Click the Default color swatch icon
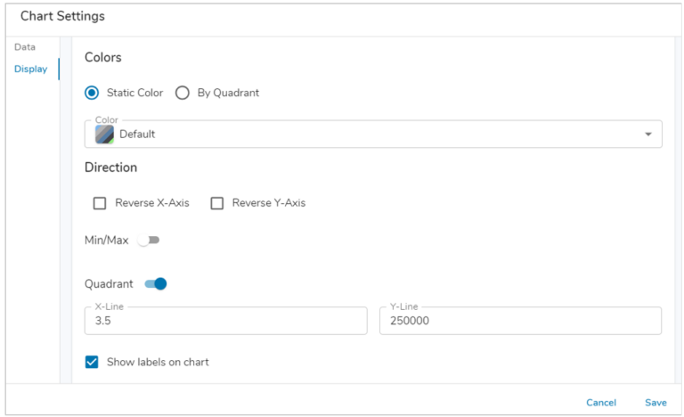Viewport: 684px width, 417px height. pyautogui.click(x=105, y=134)
